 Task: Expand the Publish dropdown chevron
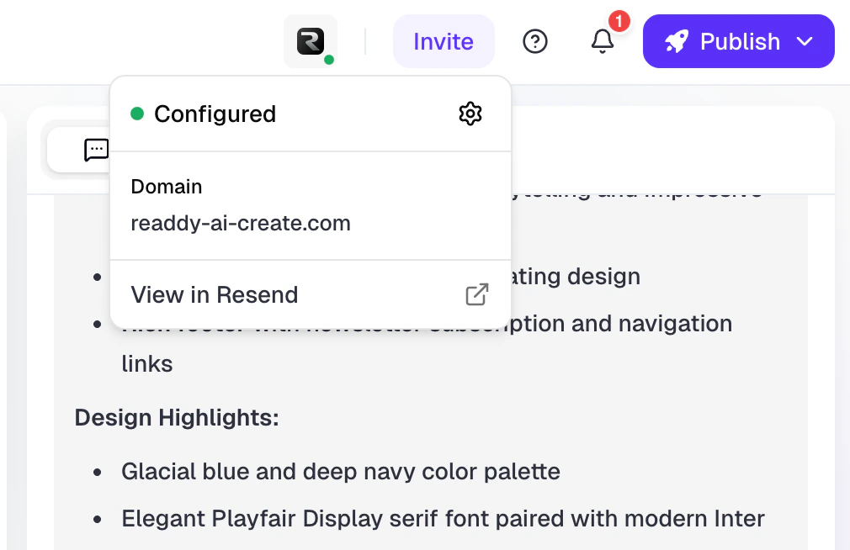point(806,40)
